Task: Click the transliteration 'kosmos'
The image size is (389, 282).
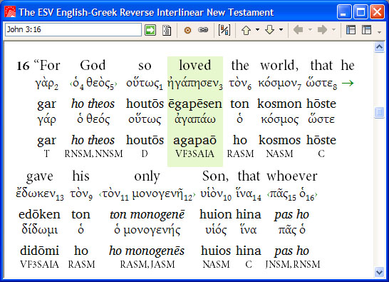Action: click(x=279, y=140)
